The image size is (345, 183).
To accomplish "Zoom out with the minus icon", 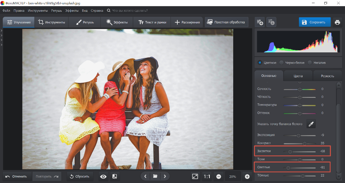I will [219, 176].
